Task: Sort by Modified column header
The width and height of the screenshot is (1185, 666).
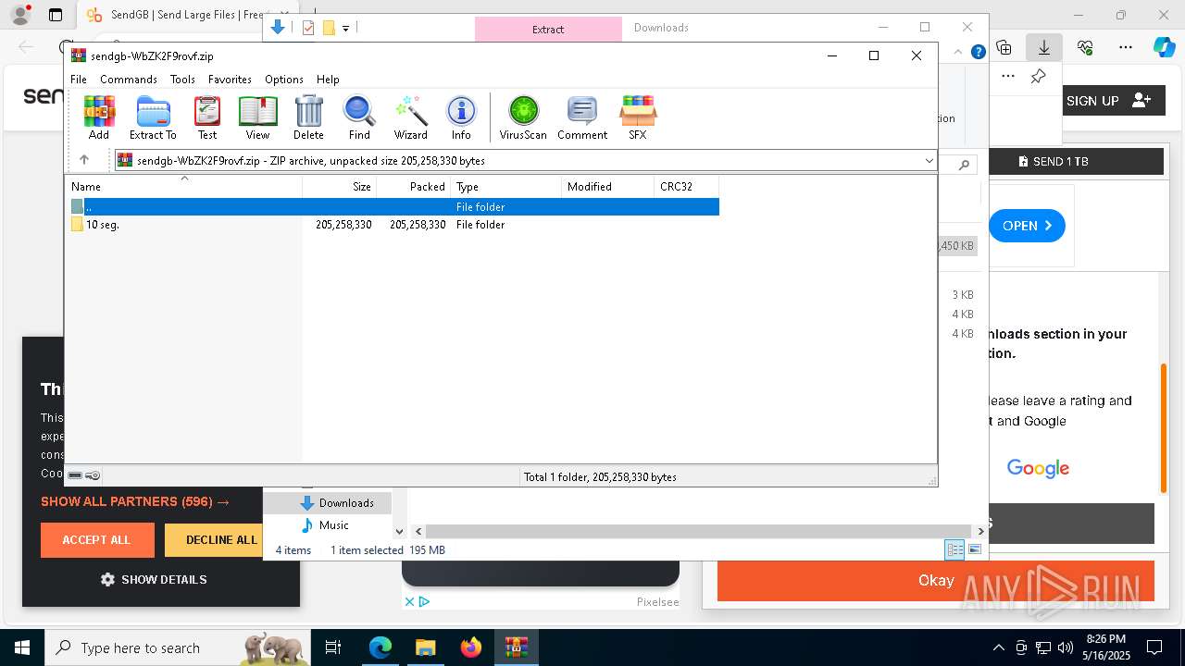Action: [x=607, y=187]
